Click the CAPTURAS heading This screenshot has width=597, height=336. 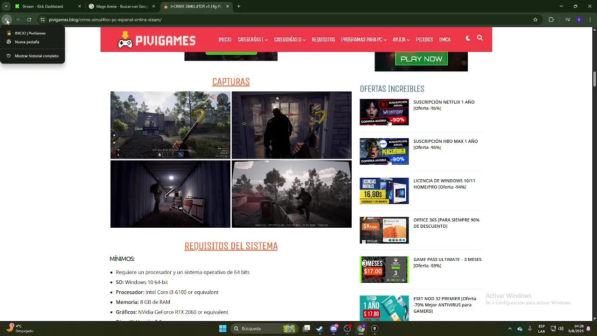click(x=231, y=82)
